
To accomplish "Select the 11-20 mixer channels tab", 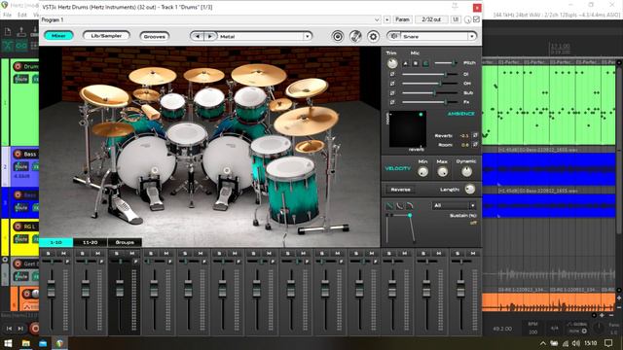I will point(91,242).
